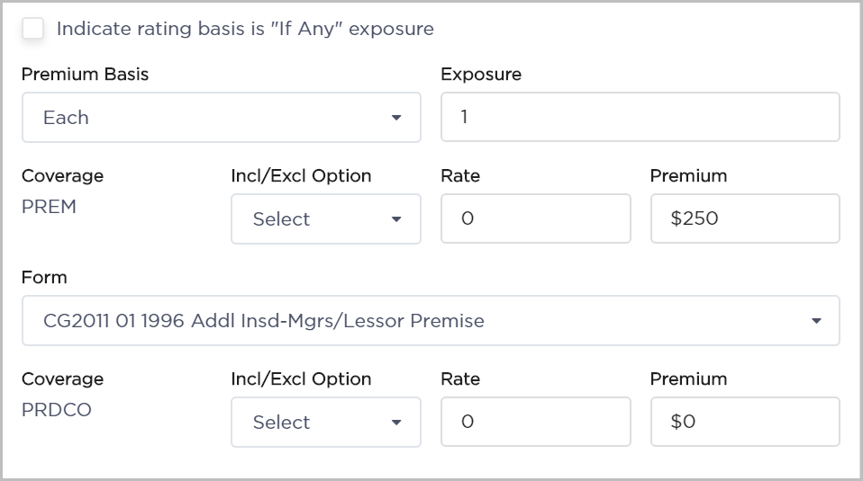Enable the "If Any" exposure checkbox
The width and height of the screenshot is (863, 481).
pyautogui.click(x=33, y=29)
